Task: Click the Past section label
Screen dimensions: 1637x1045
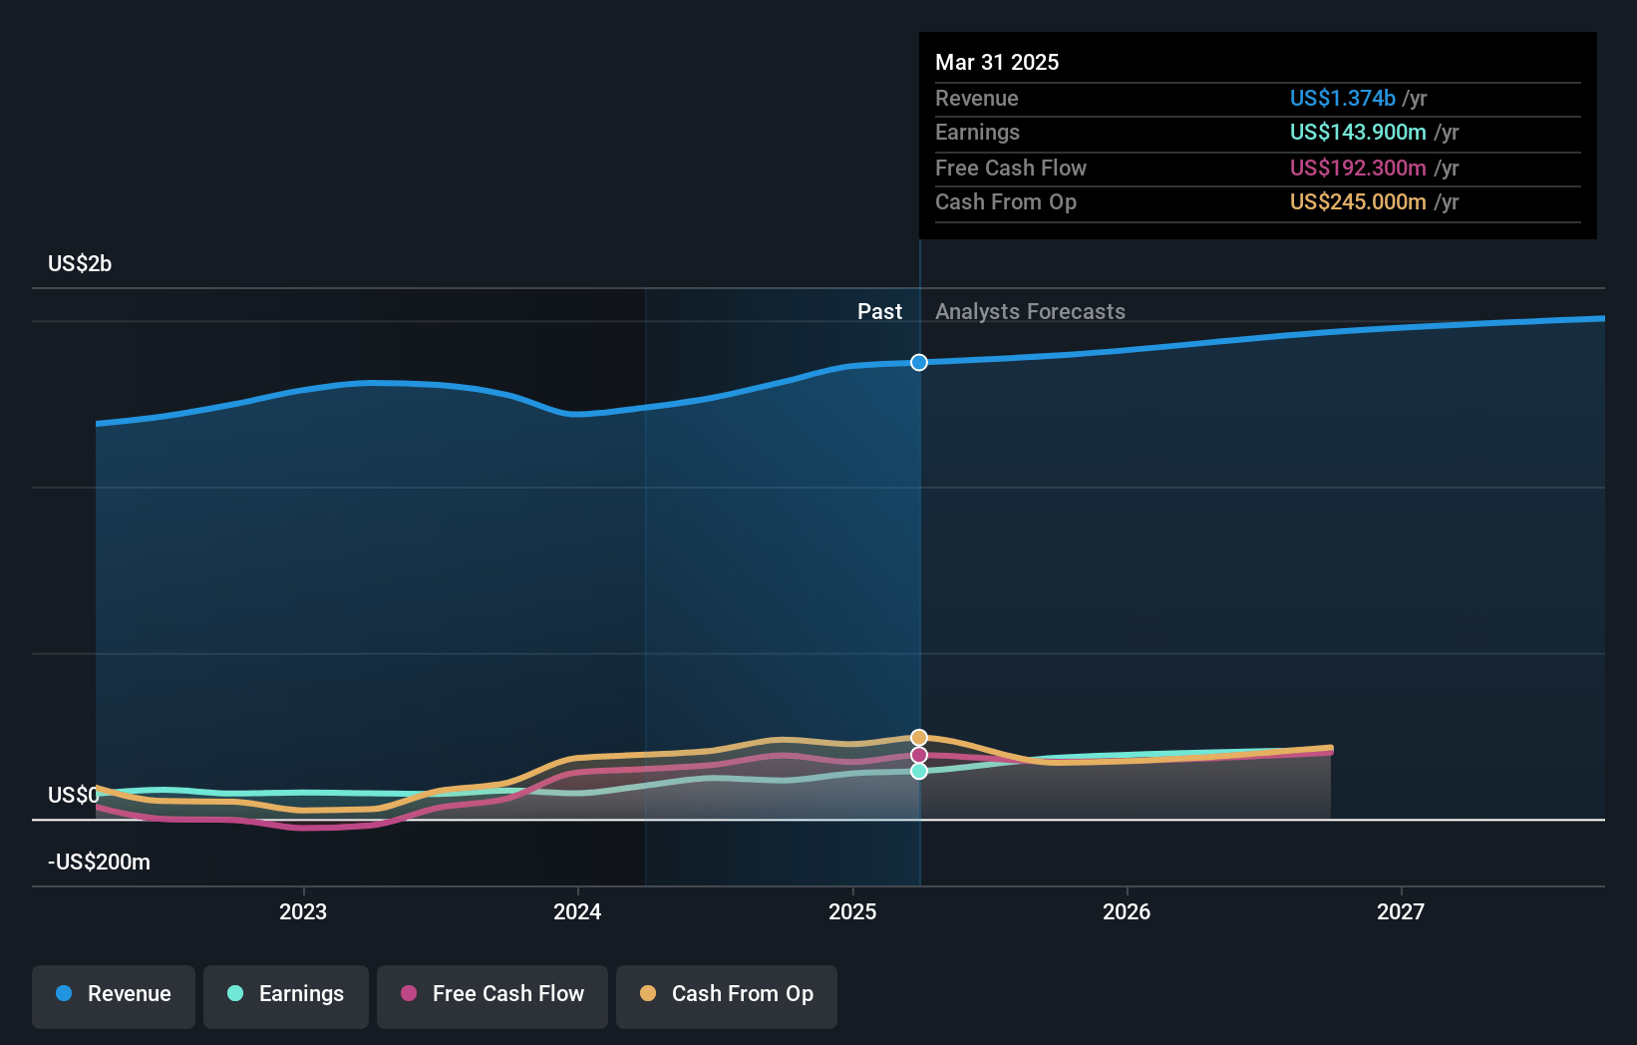Action: (879, 311)
